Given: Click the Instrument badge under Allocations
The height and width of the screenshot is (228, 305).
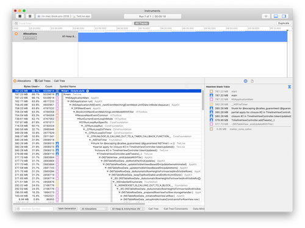Looking at the screenshot, I should (x=30, y=38).
